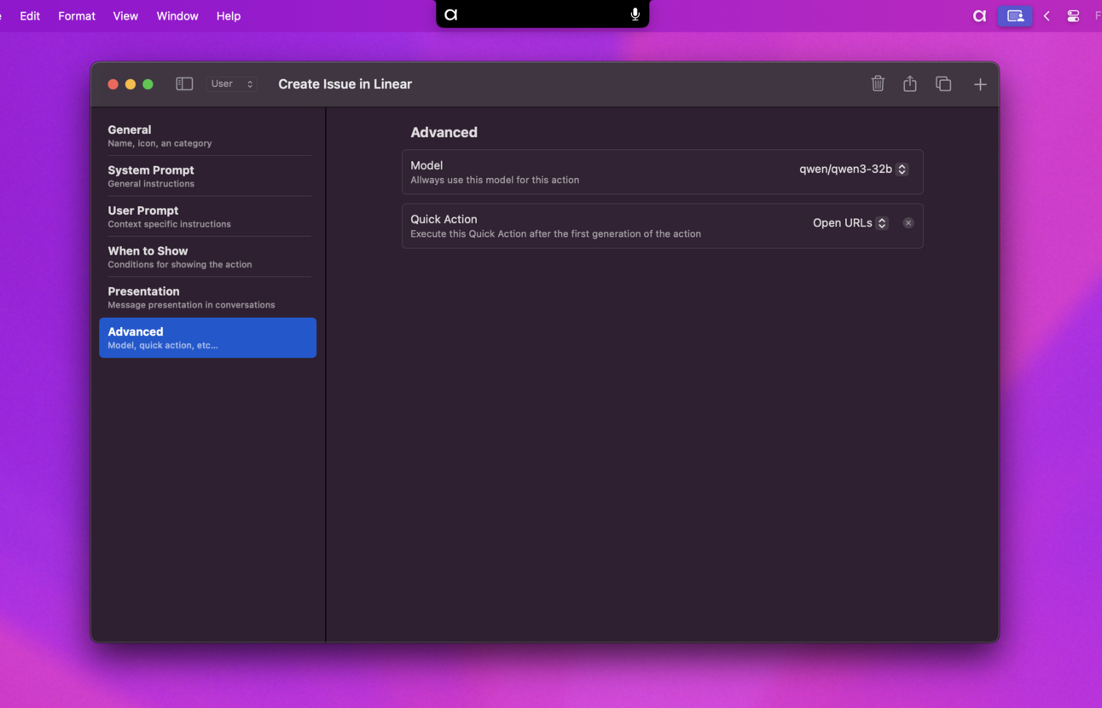Go to the System Prompt section
Screen dimensions: 1102x708
tap(208, 176)
